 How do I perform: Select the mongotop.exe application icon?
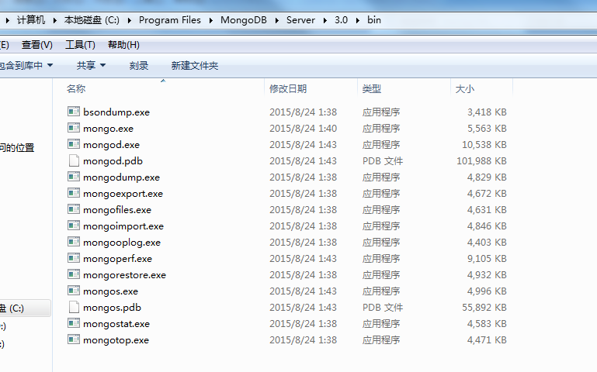pos(74,339)
